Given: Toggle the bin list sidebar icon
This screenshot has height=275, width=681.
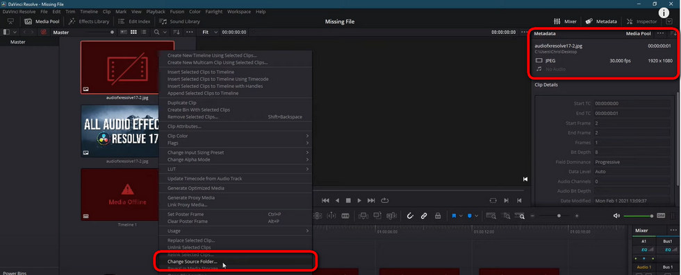Looking at the screenshot, I should click(x=6, y=32).
